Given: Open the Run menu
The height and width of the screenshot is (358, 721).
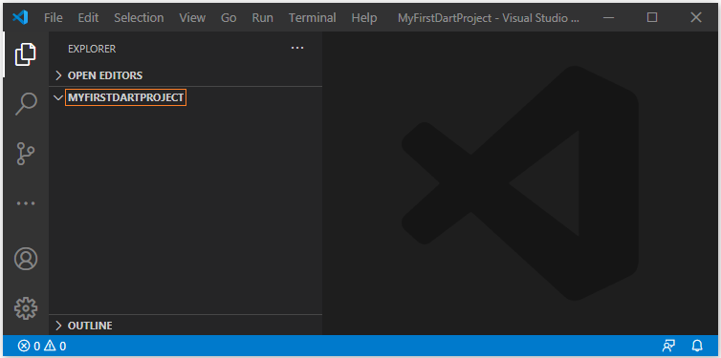Looking at the screenshot, I should tap(263, 18).
